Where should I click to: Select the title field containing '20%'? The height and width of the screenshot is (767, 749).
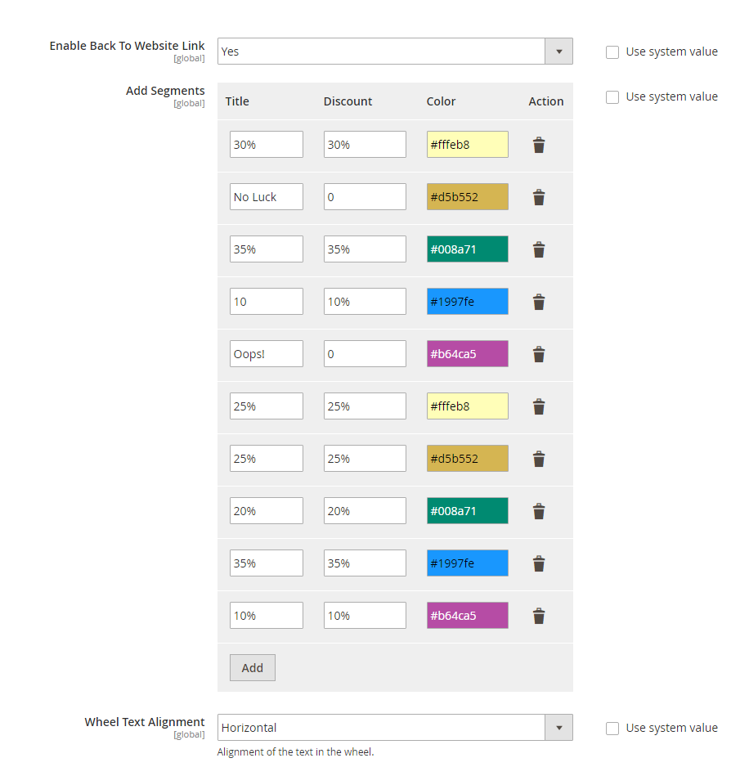click(x=266, y=511)
